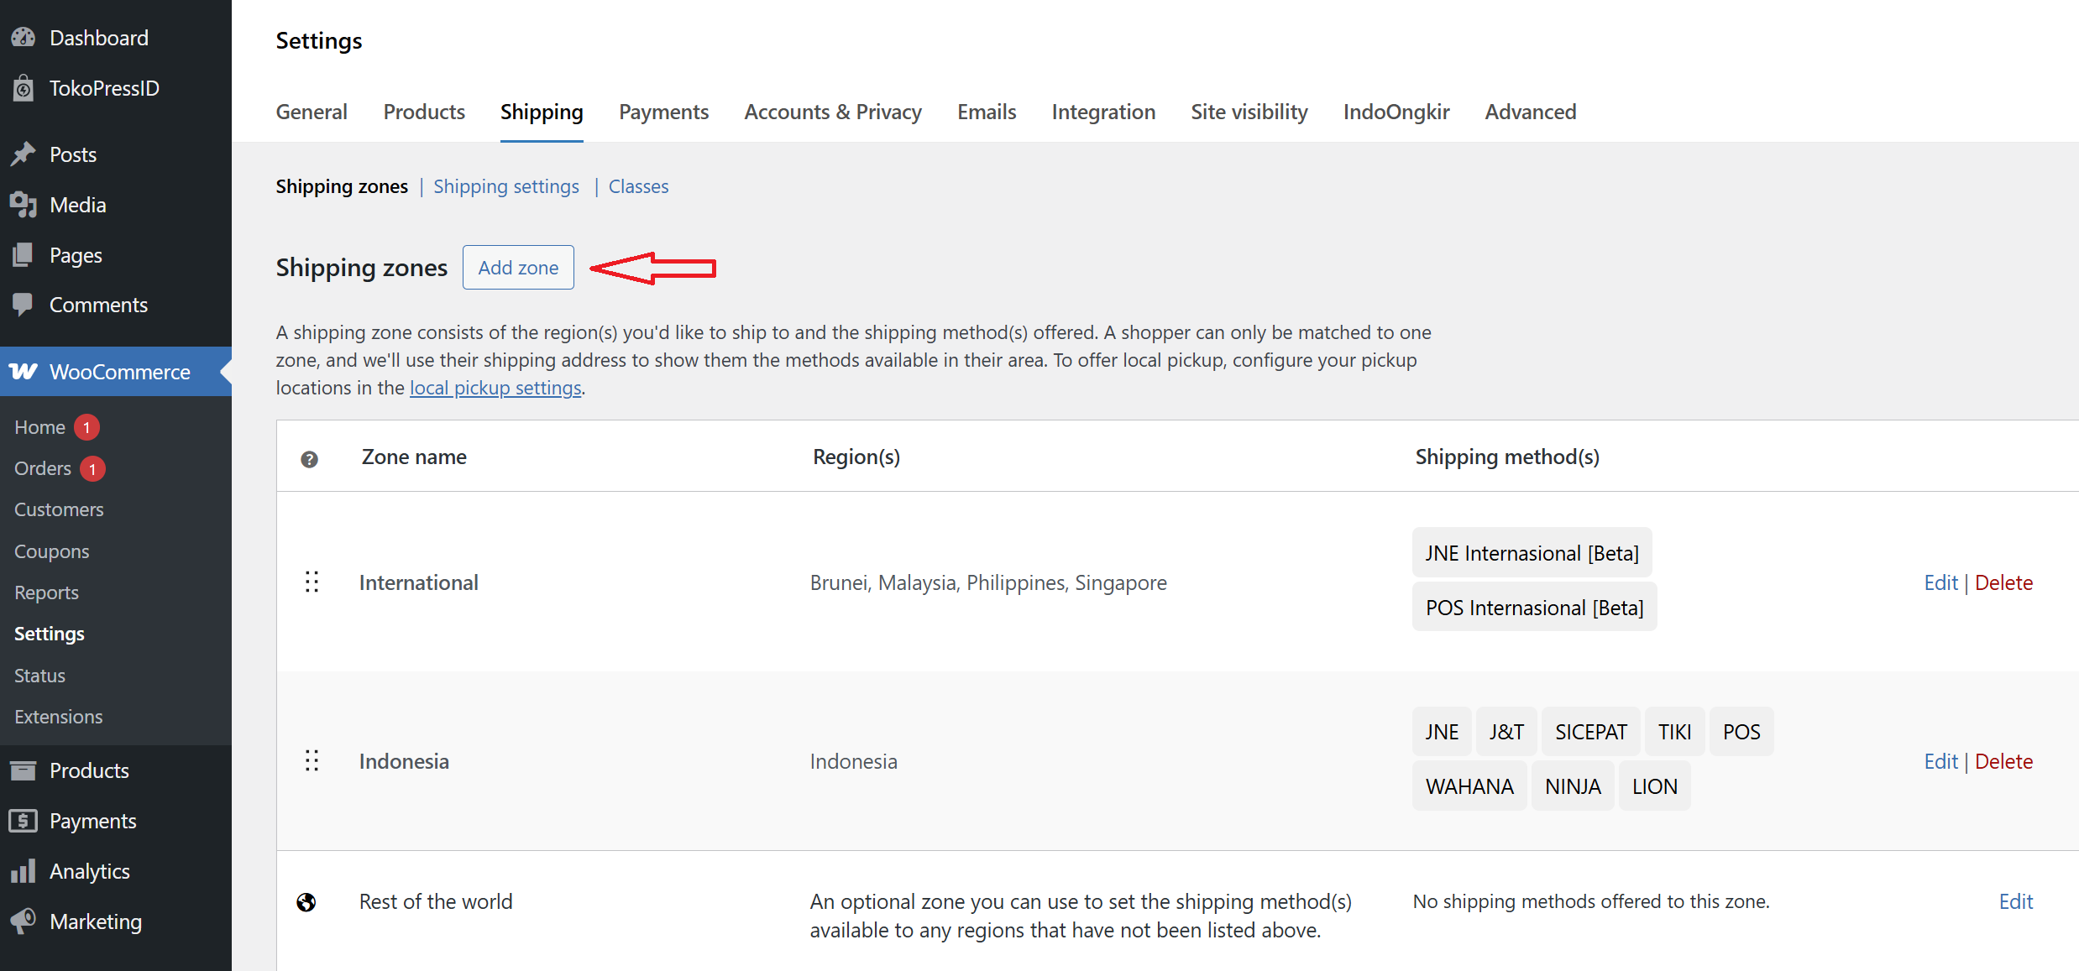Open the Status submenu item
This screenshot has width=2079, height=971.
click(39, 676)
